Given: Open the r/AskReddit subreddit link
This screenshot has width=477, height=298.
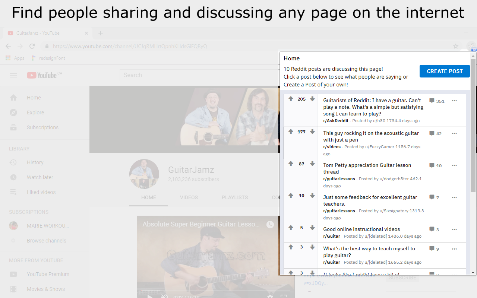Looking at the screenshot, I should tap(336, 121).
